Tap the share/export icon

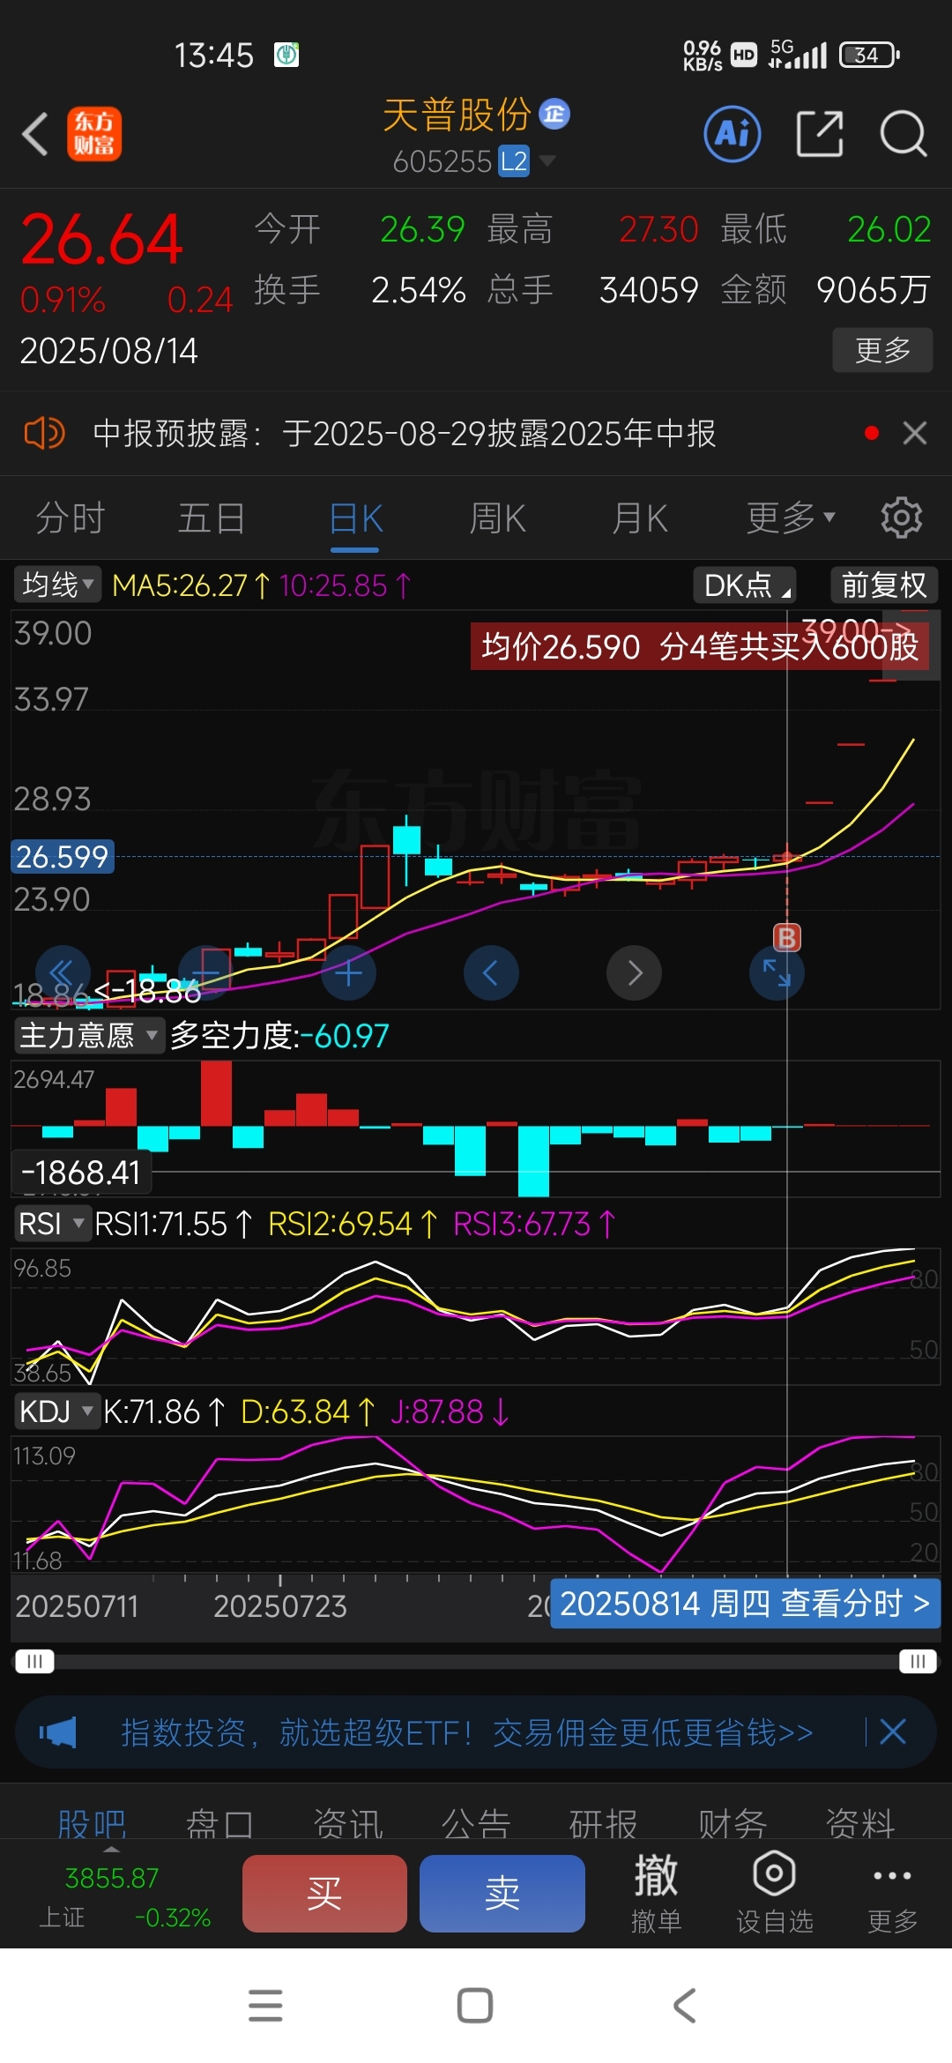click(x=820, y=134)
